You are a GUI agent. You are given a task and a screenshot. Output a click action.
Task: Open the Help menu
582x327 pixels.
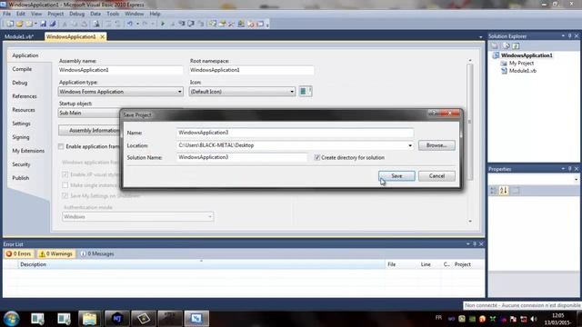(156, 14)
